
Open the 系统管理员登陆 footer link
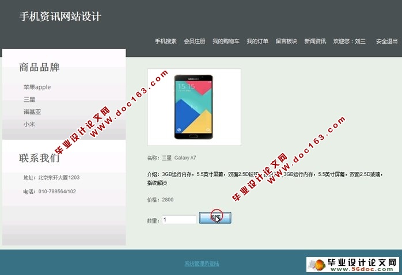(x=202, y=263)
